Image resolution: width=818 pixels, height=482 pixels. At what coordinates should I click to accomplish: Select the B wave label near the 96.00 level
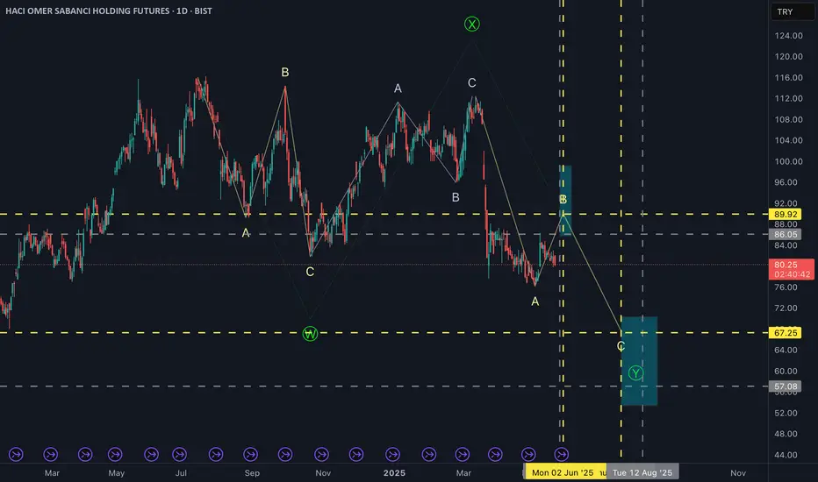tap(456, 197)
